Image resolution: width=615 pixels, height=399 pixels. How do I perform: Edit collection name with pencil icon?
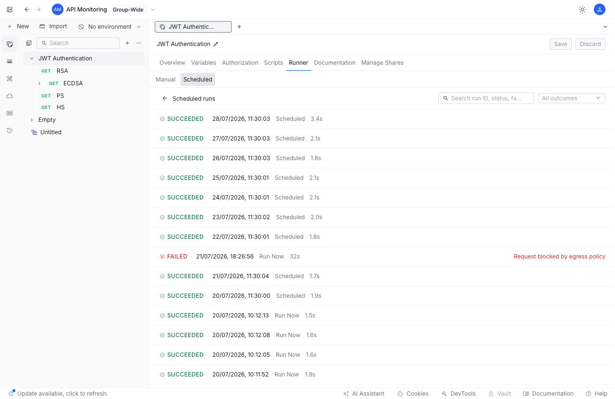point(216,44)
